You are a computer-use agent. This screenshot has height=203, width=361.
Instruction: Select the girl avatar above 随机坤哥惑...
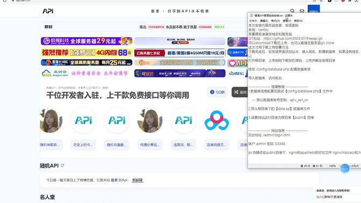pyautogui.click(x=51, y=120)
